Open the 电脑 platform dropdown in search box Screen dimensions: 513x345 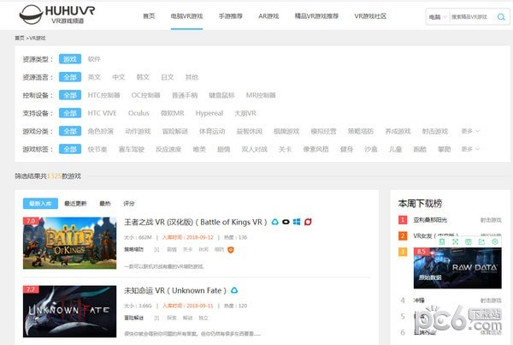(x=438, y=17)
